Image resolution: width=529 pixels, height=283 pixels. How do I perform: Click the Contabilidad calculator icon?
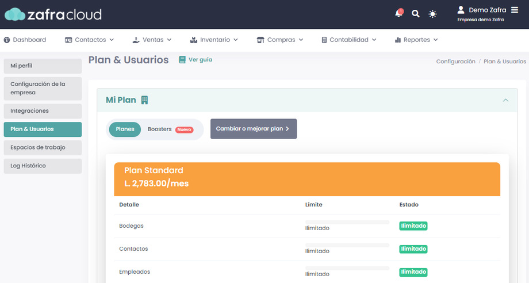click(324, 40)
